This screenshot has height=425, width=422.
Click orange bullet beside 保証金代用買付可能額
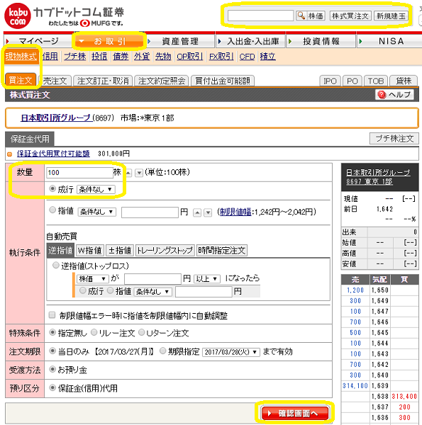9,154
